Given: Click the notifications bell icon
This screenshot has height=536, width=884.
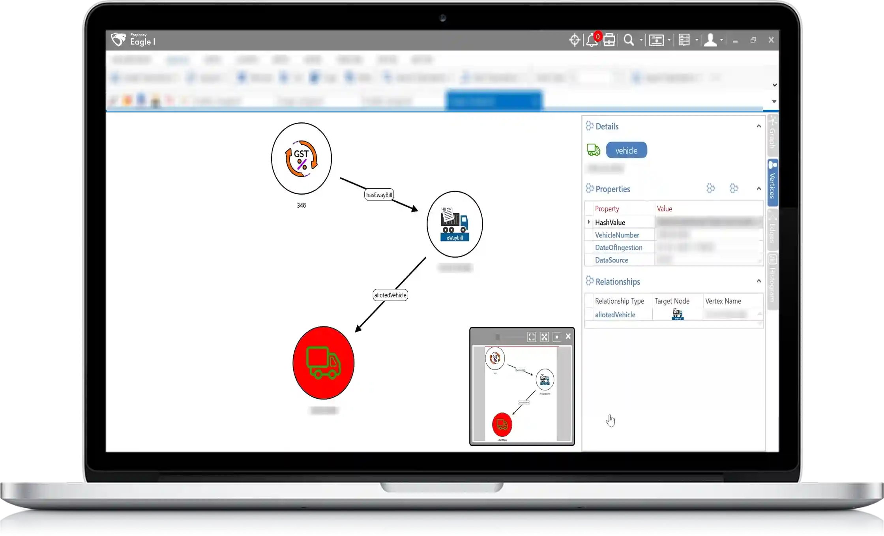Looking at the screenshot, I should tap(592, 41).
